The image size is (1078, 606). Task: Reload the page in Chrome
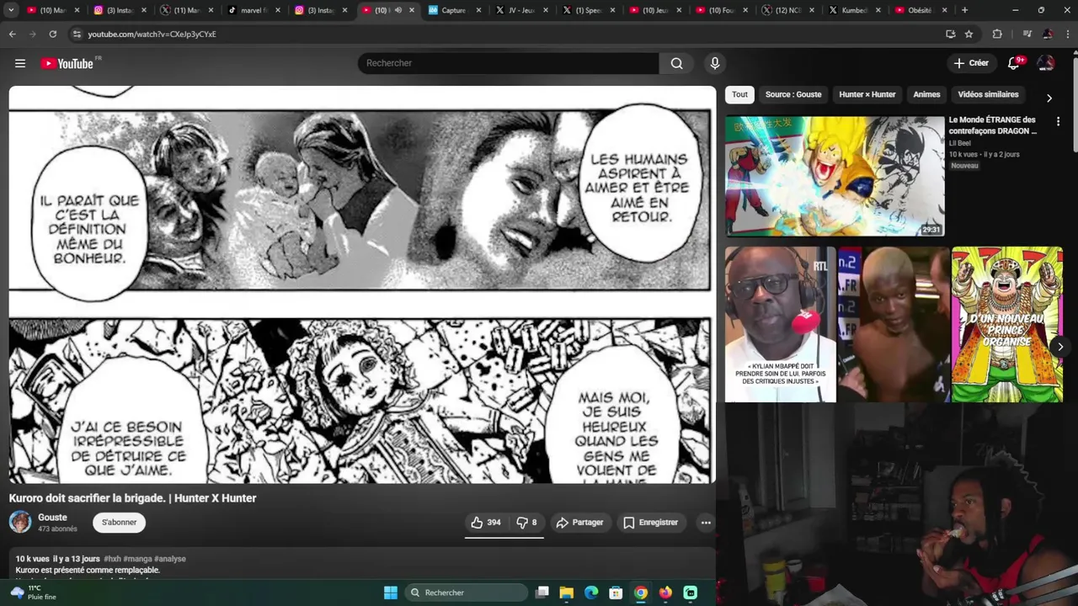53,34
